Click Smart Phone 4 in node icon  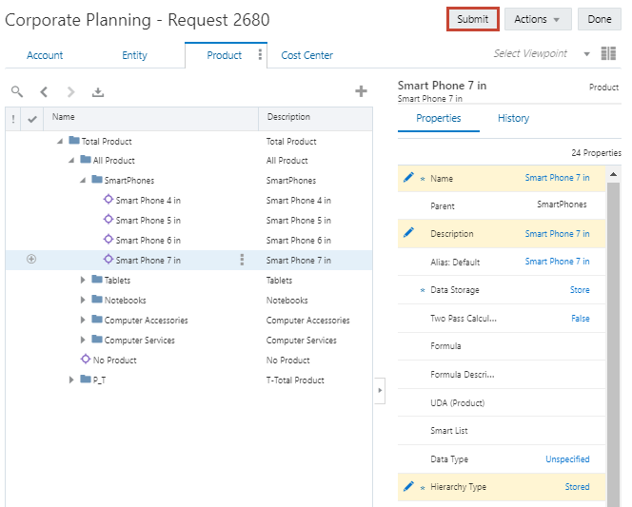click(x=108, y=199)
